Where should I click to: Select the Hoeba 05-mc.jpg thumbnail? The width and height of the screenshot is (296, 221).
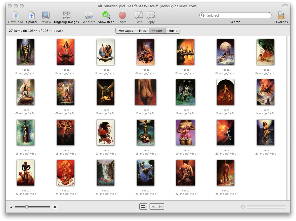pyautogui.click(x=186, y=52)
